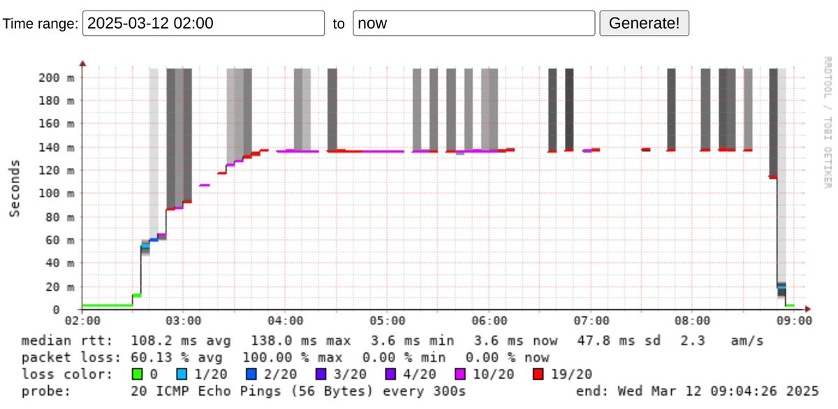Click the 'Time range:' label
838x409 pixels.
click(x=41, y=23)
